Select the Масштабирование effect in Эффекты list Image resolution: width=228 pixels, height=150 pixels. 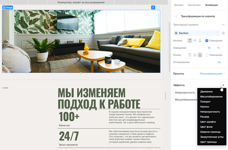pyautogui.click(x=186, y=99)
